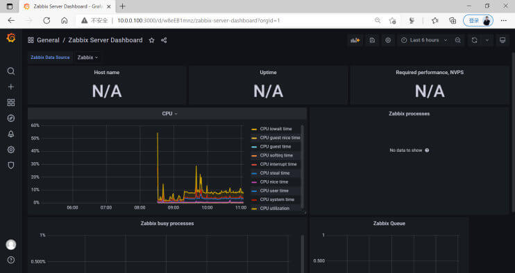Star the Zabbix Server Dashboard
This screenshot has height=273, width=515.
(151, 40)
